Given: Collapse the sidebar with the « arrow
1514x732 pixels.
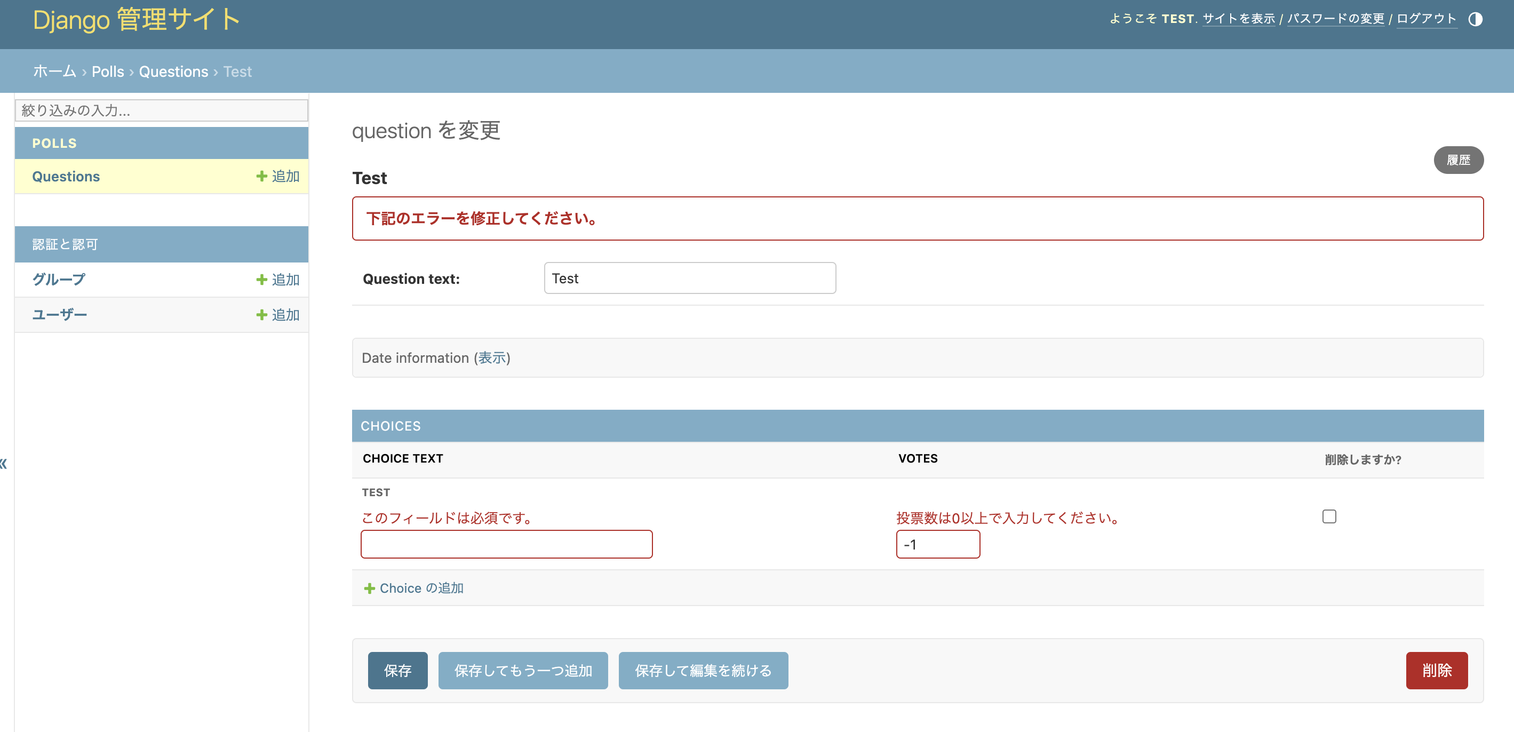Looking at the screenshot, I should (4, 464).
